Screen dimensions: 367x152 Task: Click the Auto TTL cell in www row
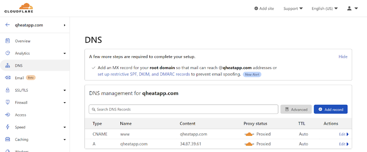click(x=303, y=134)
